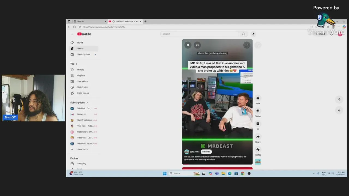The width and height of the screenshot is (349, 196).
Task: Close the New tab browser tab
Action: 106,22
